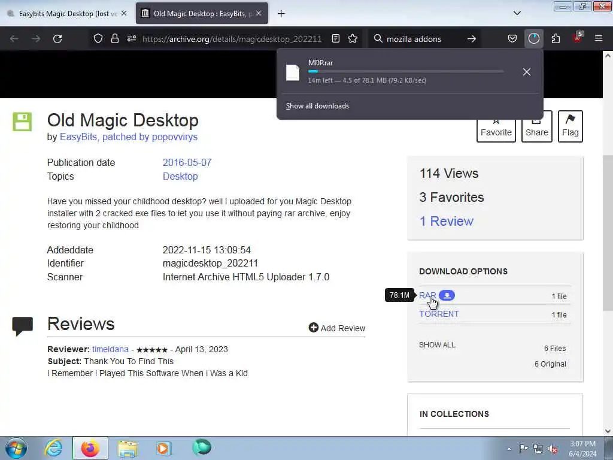The height and width of the screenshot is (460, 613).
Task: Open Windows Explorer folder taskbar icon
Action: (128, 448)
